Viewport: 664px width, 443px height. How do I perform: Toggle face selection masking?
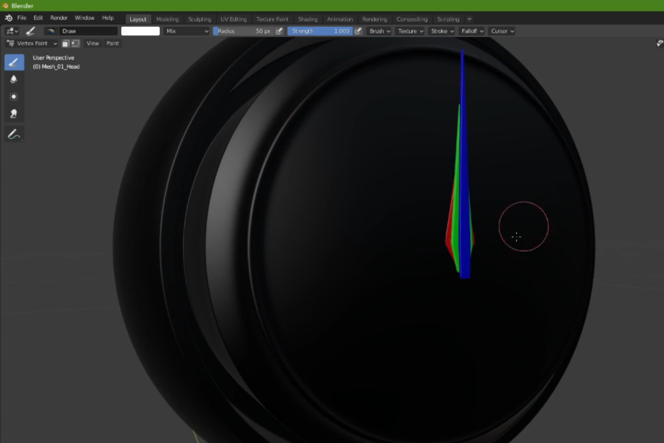click(x=66, y=43)
